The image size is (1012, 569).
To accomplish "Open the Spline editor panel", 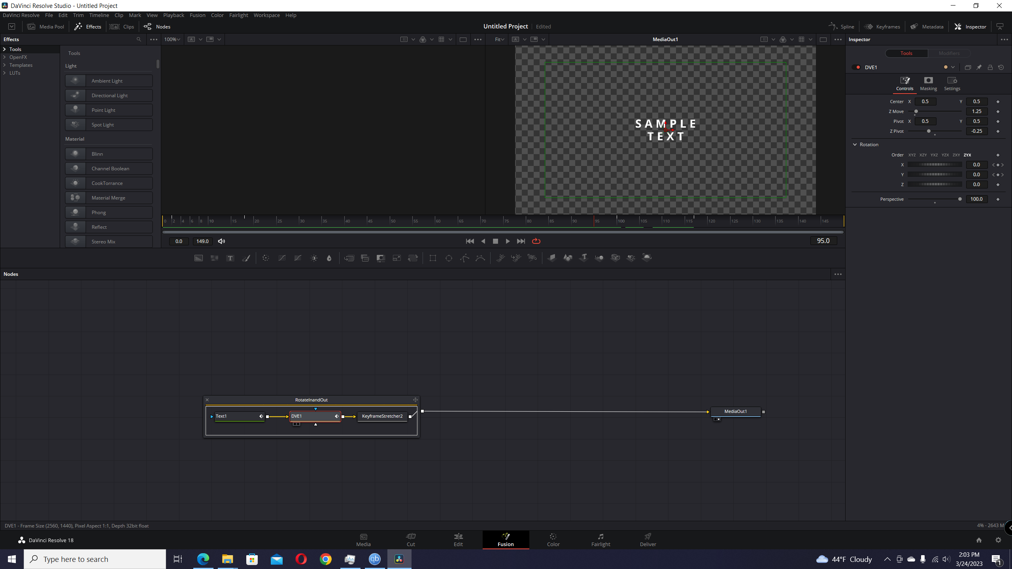I will click(x=841, y=26).
